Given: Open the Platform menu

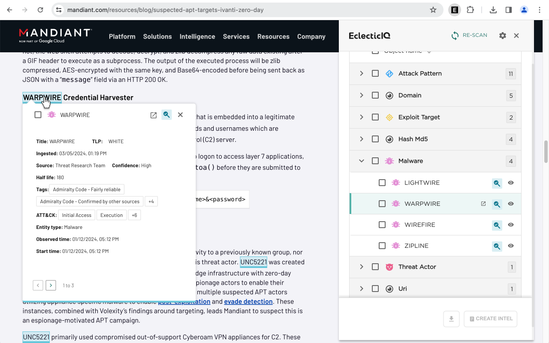Looking at the screenshot, I should click(122, 36).
